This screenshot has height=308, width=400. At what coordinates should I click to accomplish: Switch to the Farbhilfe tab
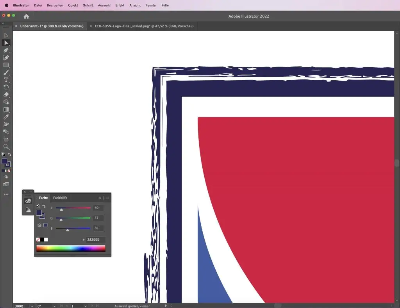tap(60, 198)
